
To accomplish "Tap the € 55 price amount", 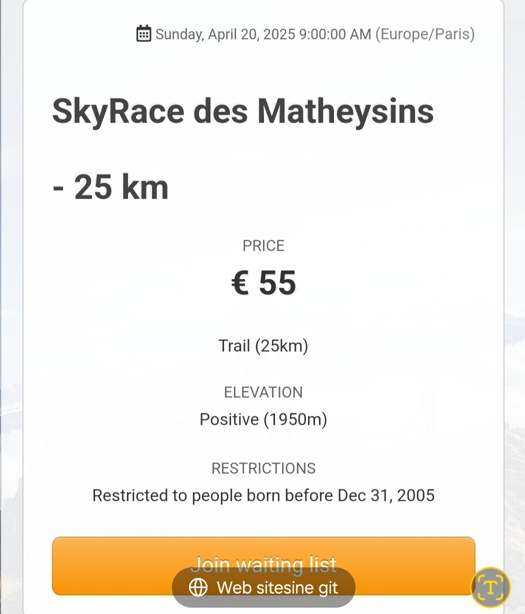I will click(263, 283).
